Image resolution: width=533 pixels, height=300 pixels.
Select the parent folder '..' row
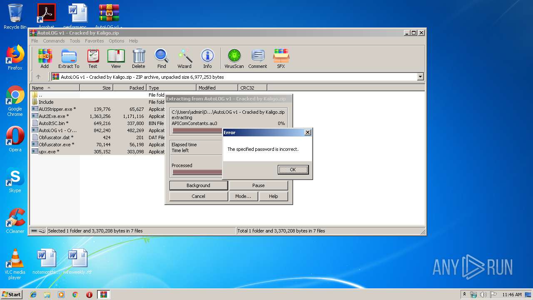coord(98,95)
